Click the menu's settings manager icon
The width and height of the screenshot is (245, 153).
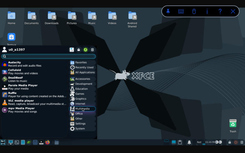[x=72, y=50]
